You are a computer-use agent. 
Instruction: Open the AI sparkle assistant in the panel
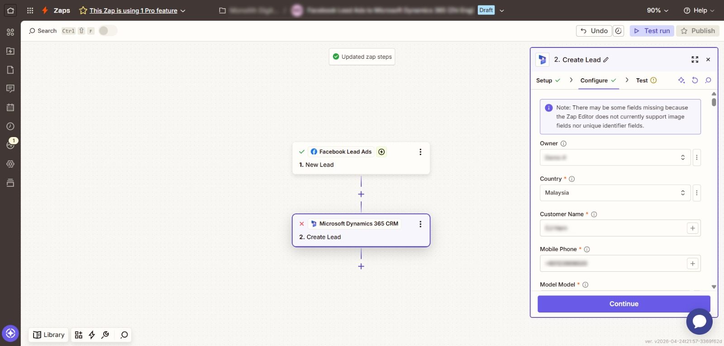coord(681,80)
